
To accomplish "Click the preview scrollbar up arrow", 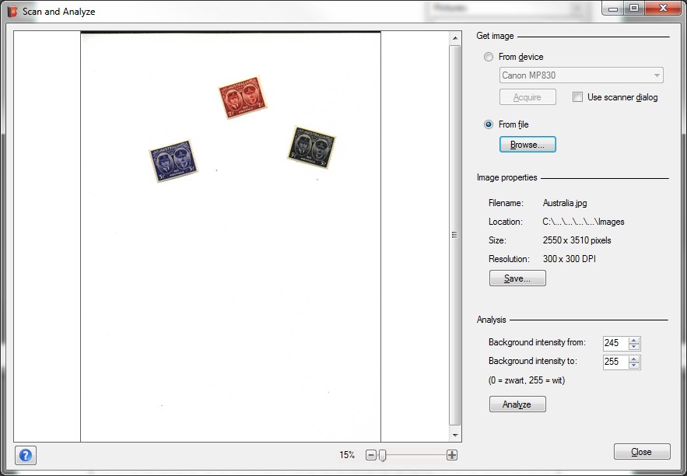I will (x=455, y=38).
